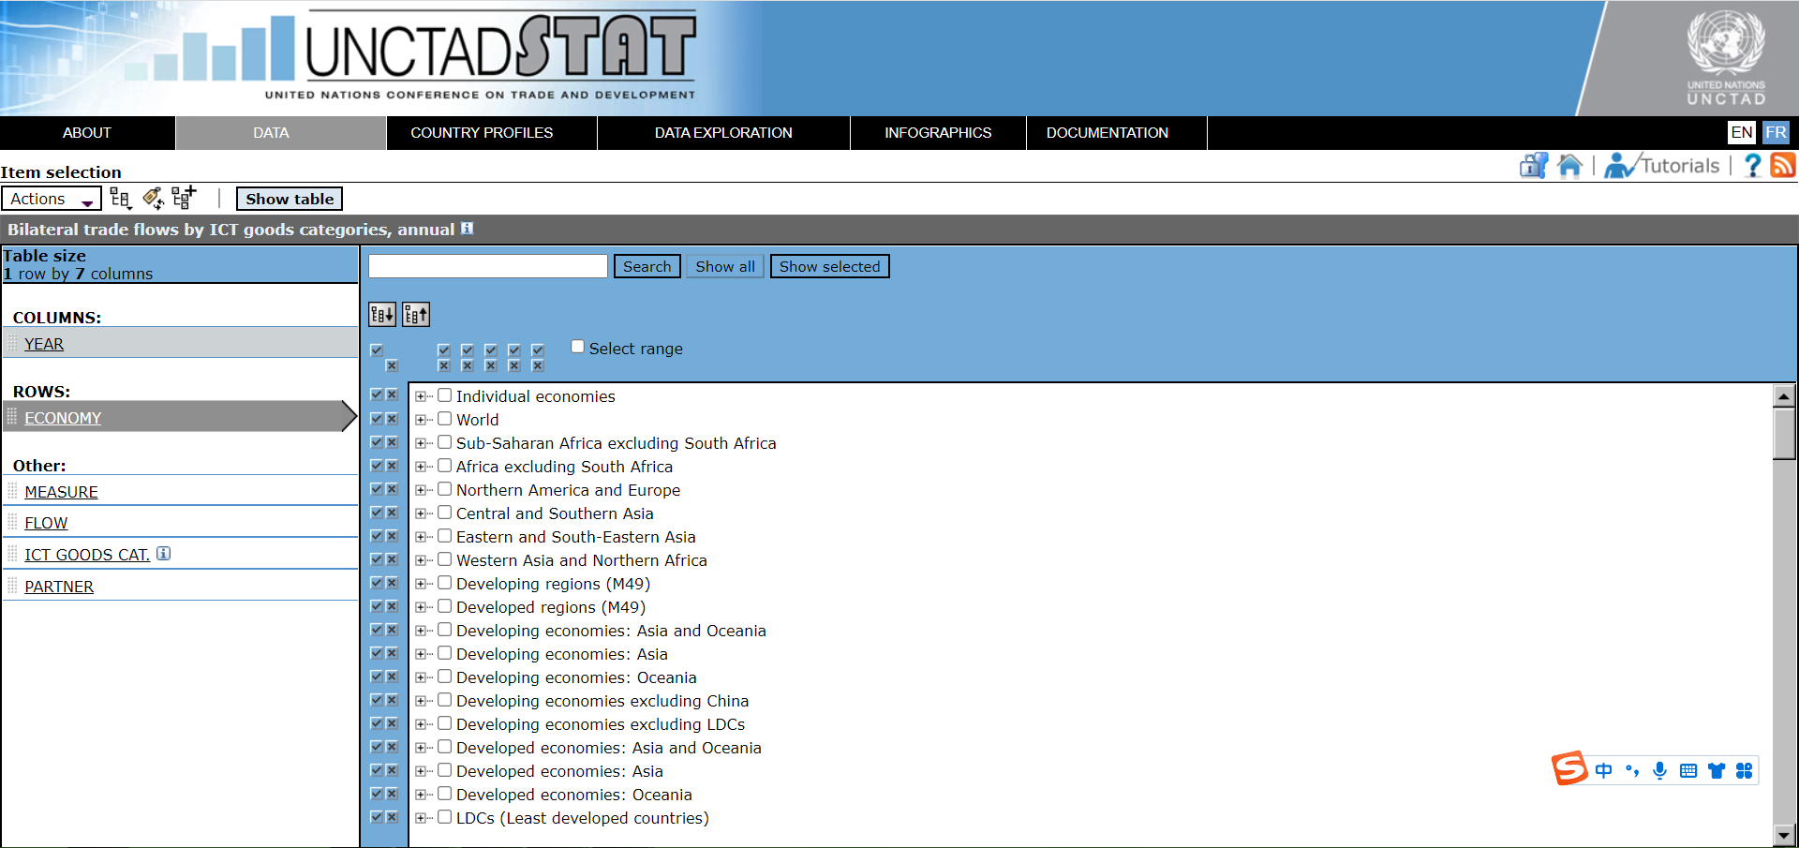Open the soft keyboard icon in input bar
Image resolution: width=1799 pixels, height=848 pixels.
point(1688,770)
